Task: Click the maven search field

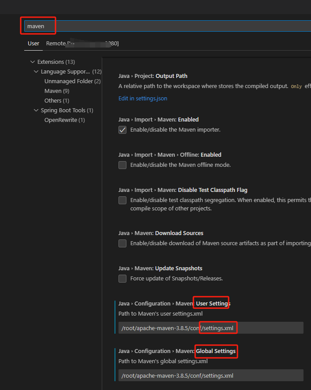Action: point(38,26)
